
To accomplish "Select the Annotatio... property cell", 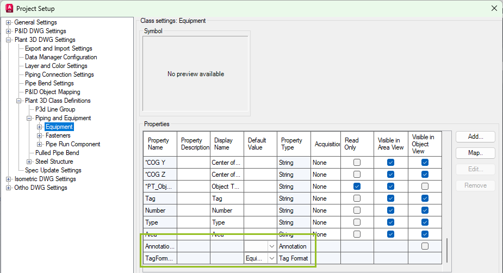I will [160, 246].
